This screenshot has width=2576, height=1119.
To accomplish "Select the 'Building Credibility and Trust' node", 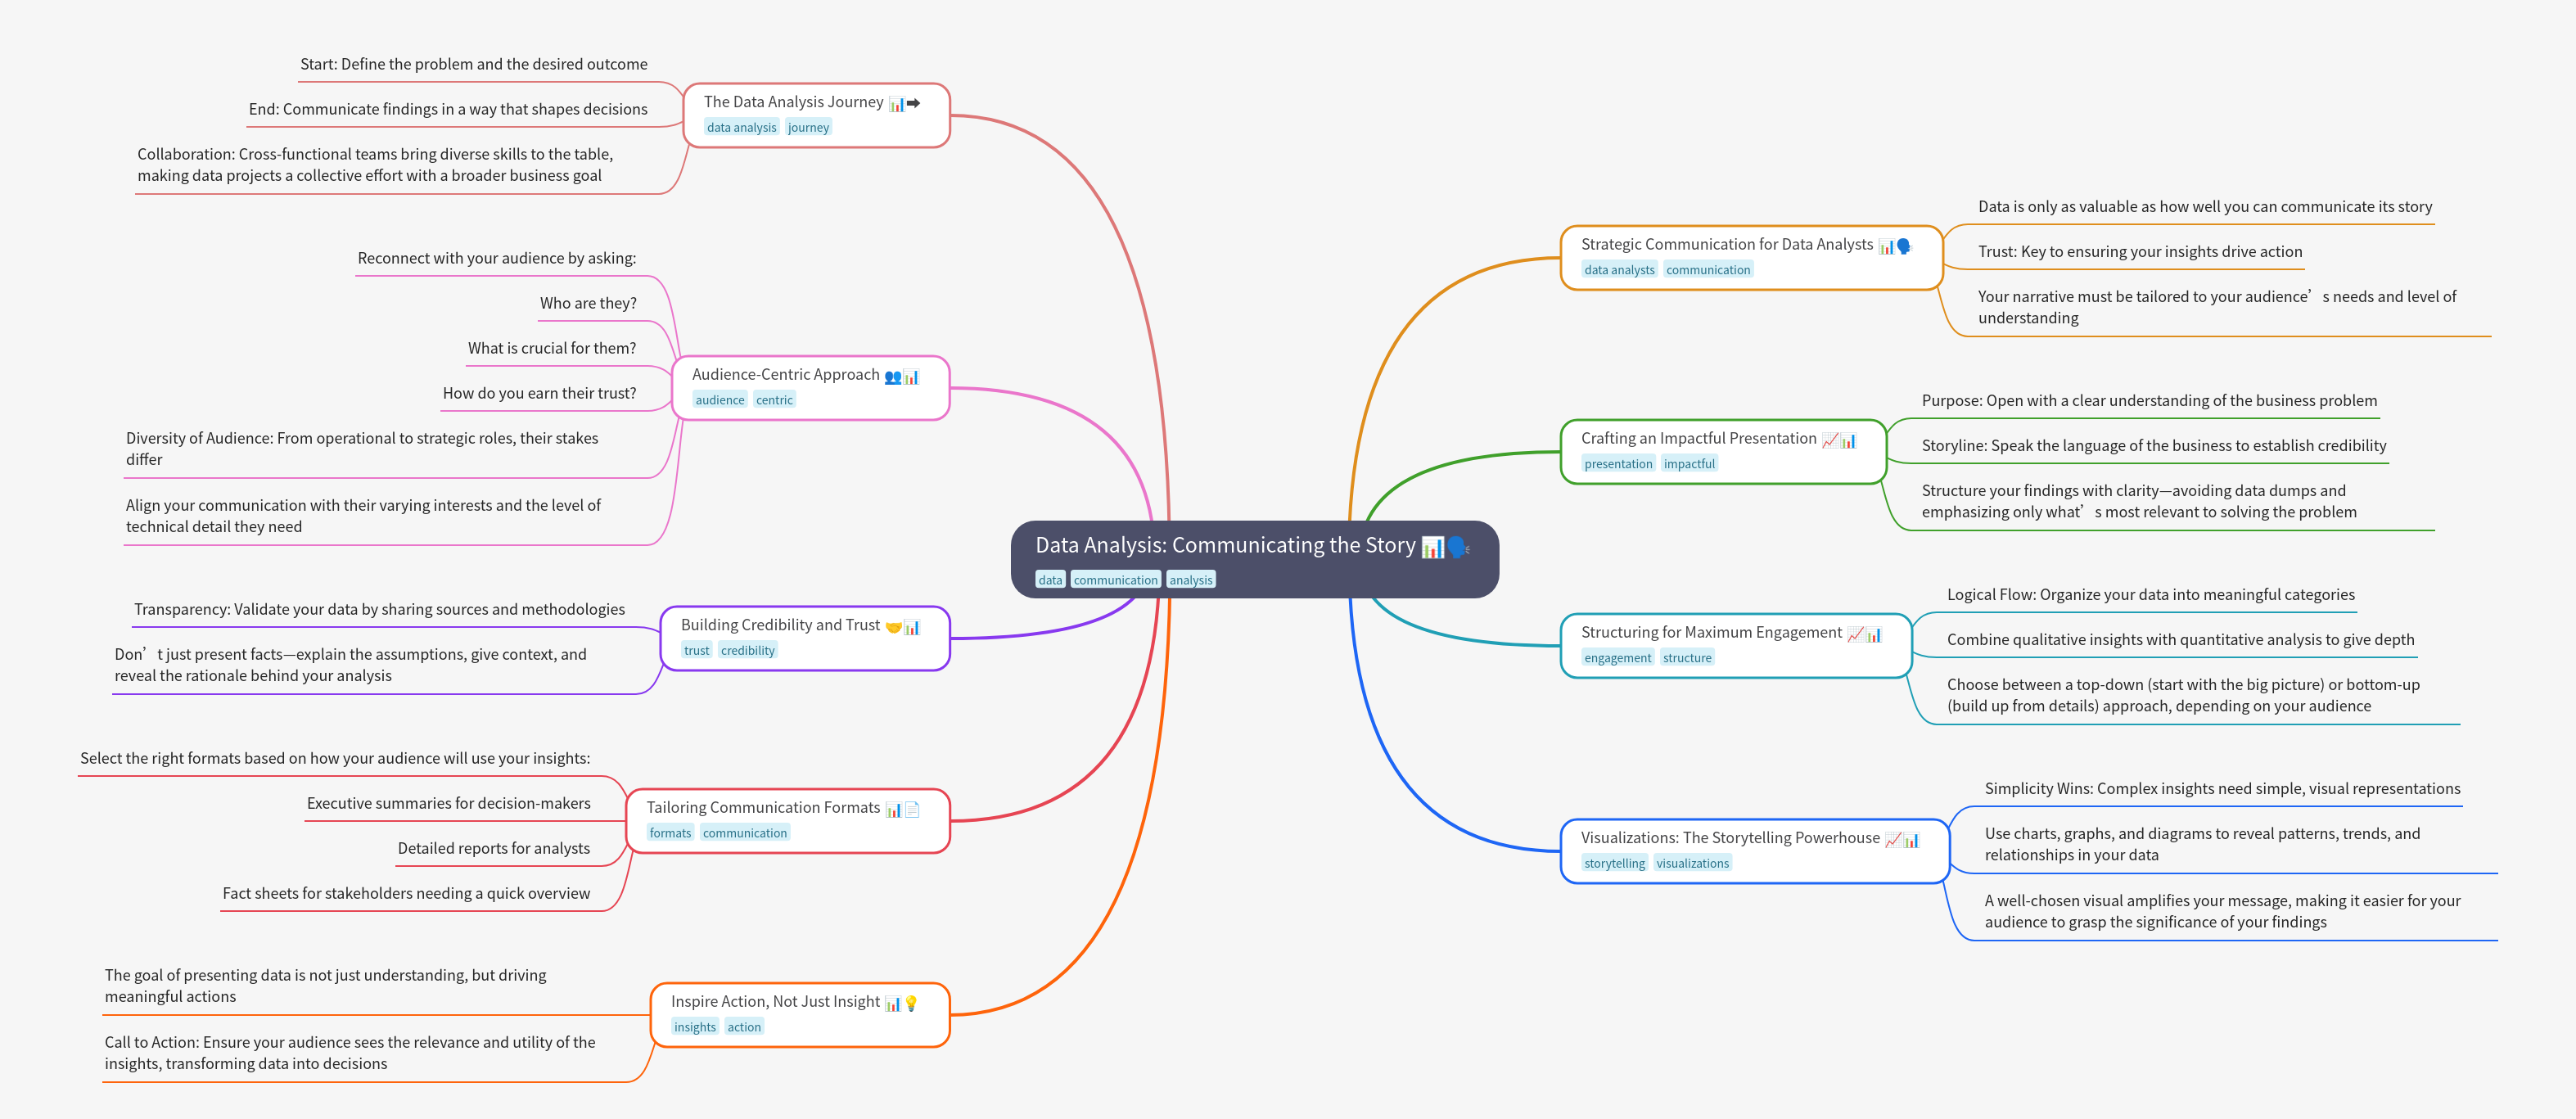I will (x=805, y=638).
